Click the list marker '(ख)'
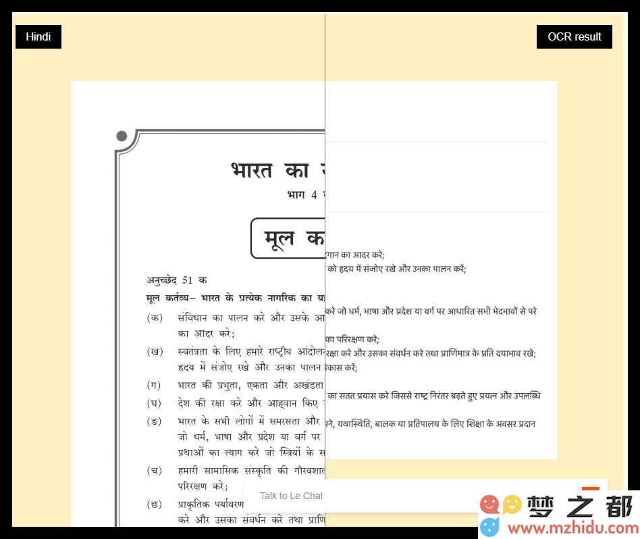 click(155, 352)
